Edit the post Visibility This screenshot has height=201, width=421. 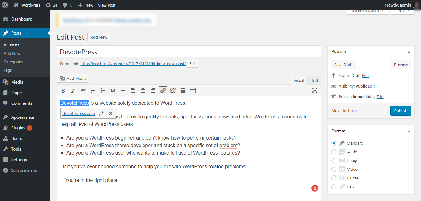[x=371, y=86]
